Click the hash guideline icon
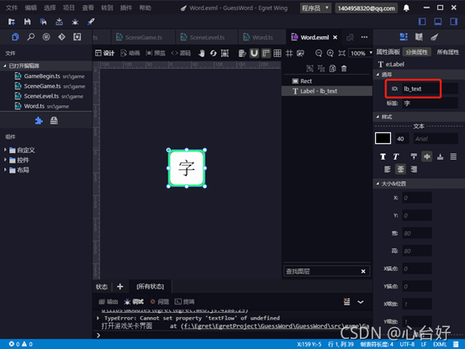 [289, 53]
